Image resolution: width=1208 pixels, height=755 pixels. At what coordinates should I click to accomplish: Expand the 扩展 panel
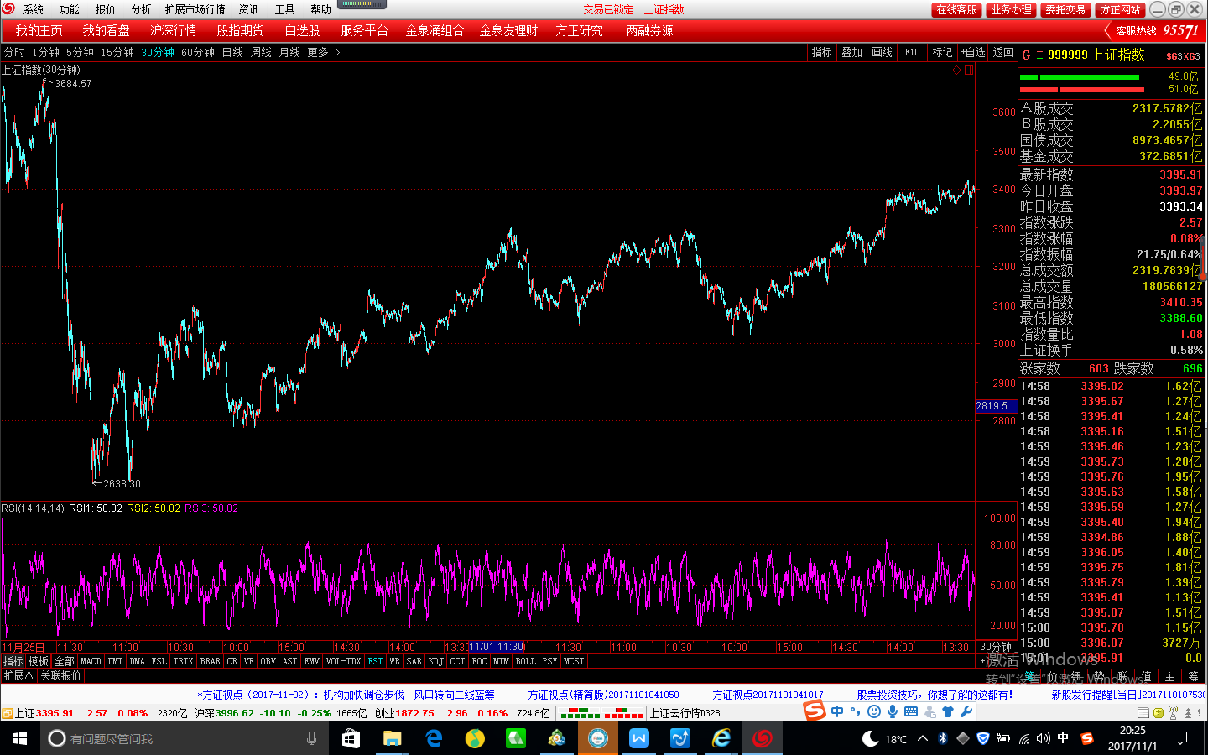(18, 675)
